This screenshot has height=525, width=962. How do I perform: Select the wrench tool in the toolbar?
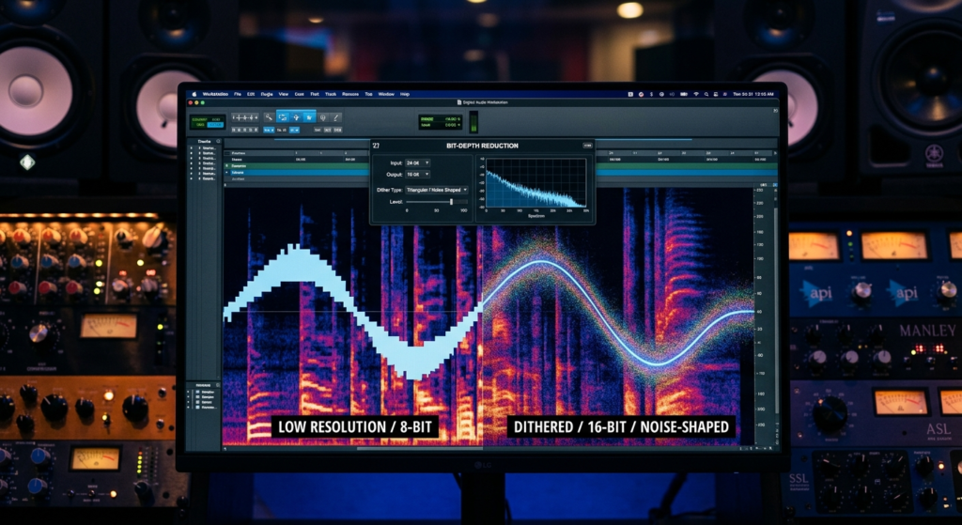point(269,117)
